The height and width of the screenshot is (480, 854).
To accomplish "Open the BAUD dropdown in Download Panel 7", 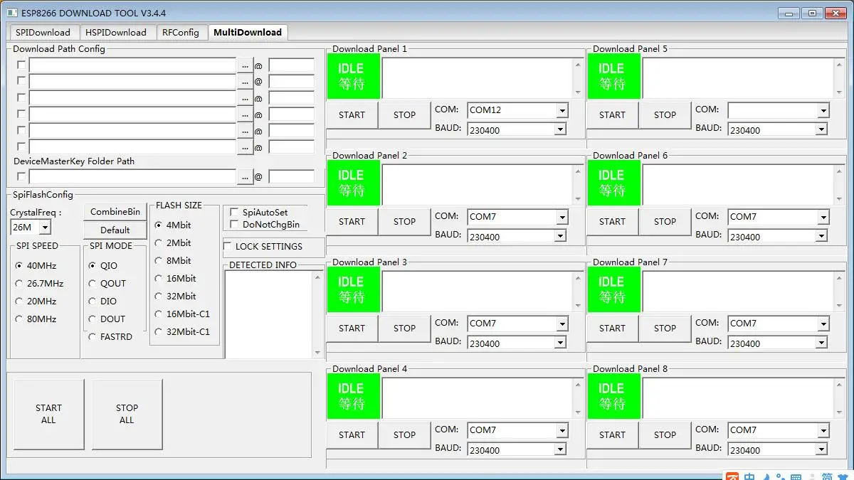I will coord(821,343).
